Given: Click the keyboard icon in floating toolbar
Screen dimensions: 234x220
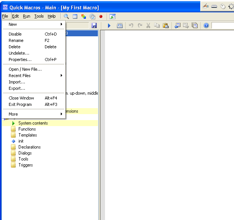Looking at the screenshot, I should pyautogui.click(x=214, y=6).
